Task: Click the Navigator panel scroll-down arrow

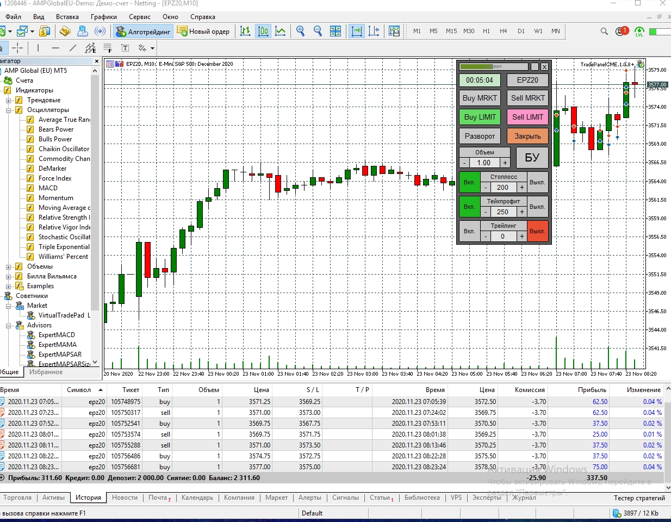Action: pos(95,362)
